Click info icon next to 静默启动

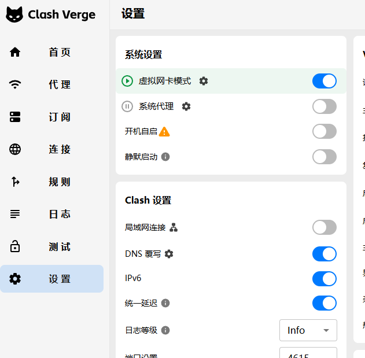point(165,157)
